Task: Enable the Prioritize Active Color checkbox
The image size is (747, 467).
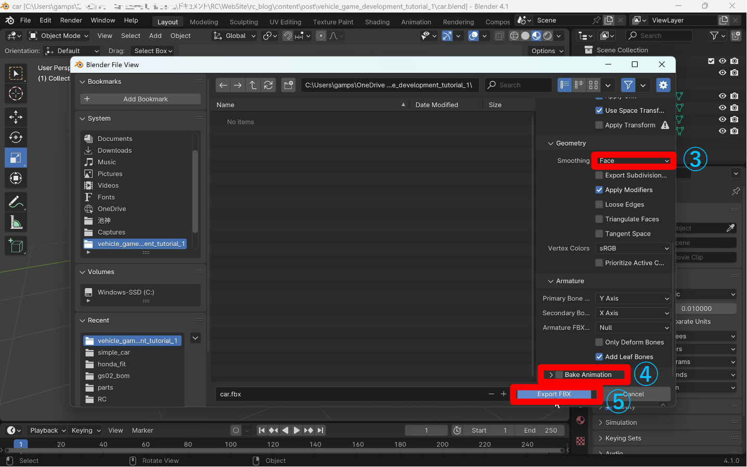Action: (599, 263)
